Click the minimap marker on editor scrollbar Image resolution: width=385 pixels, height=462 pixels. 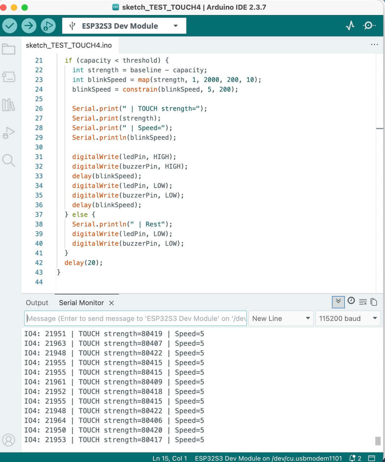coord(379,128)
